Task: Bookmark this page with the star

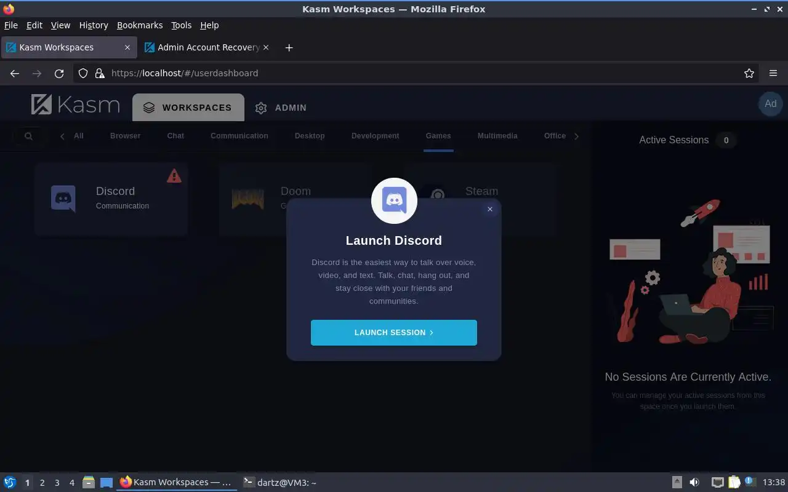Action: [749, 73]
